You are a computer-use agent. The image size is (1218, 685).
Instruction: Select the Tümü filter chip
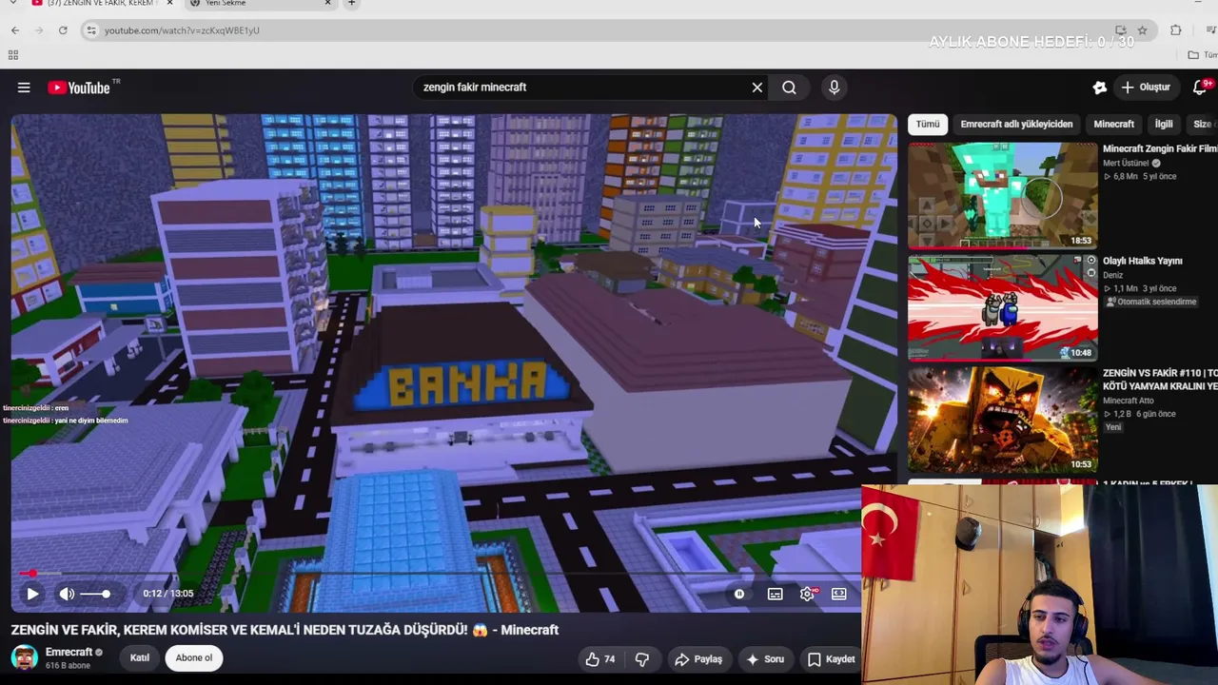click(928, 124)
